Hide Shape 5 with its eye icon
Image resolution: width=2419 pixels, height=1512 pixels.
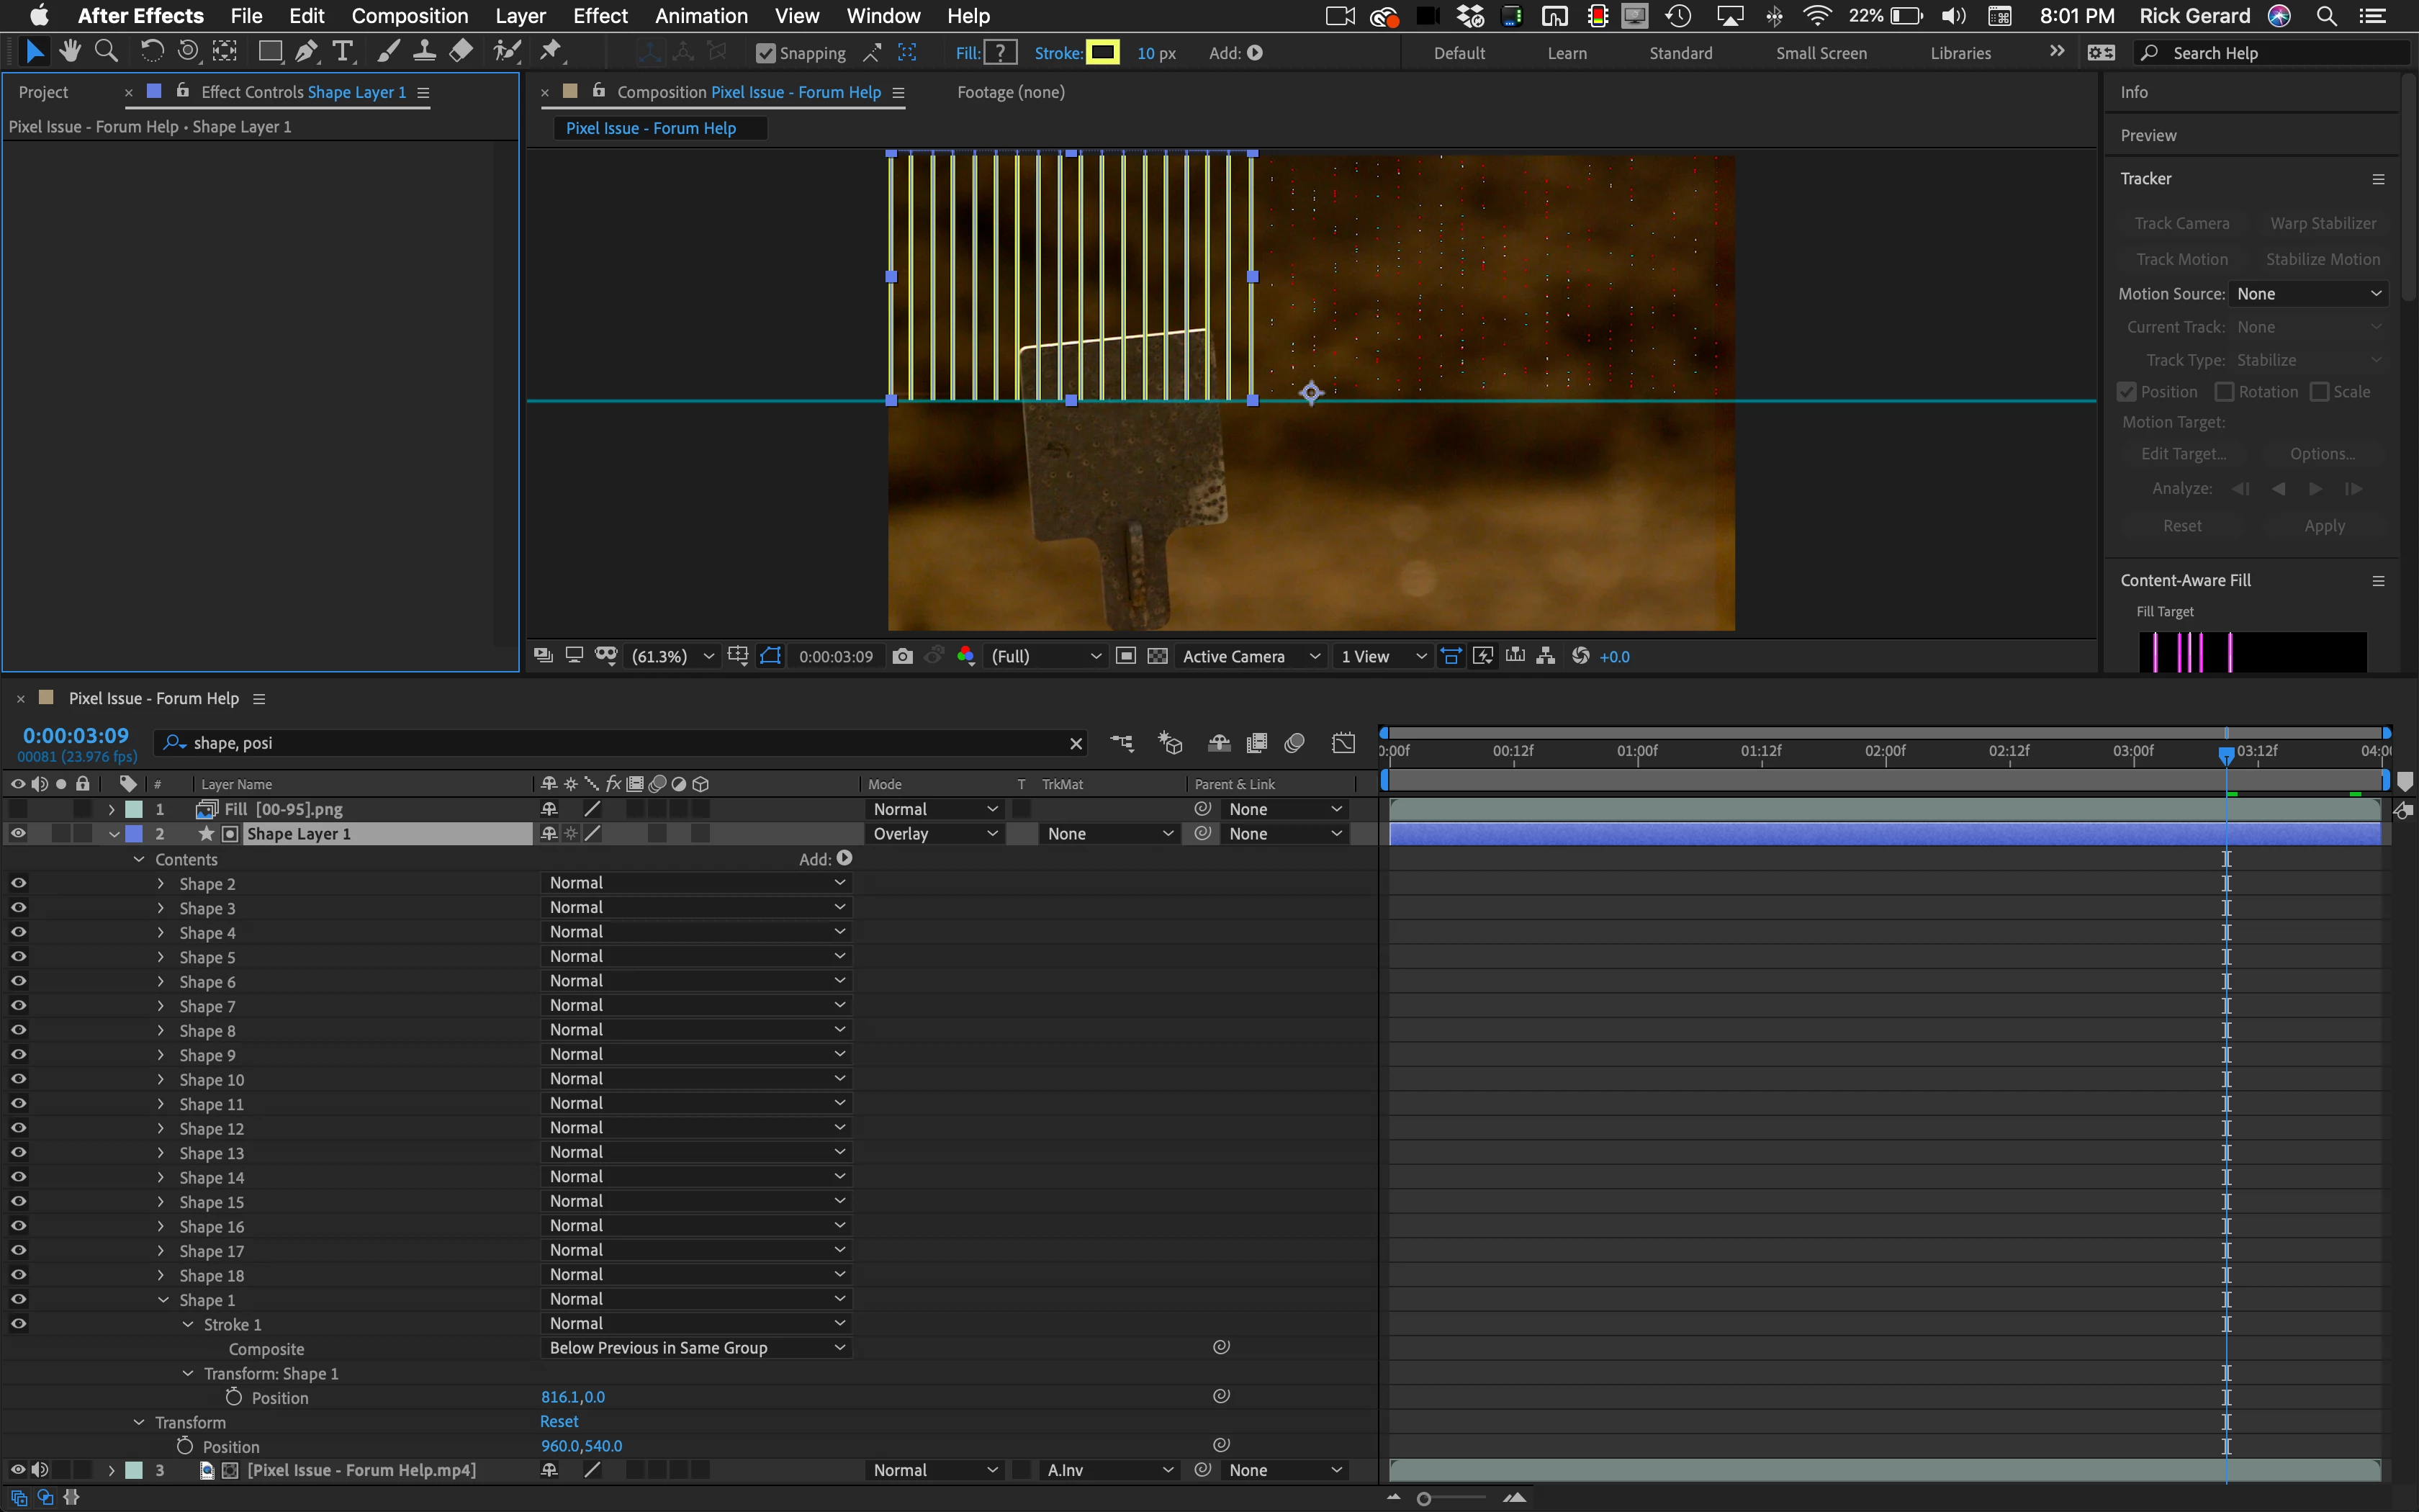pyautogui.click(x=18, y=957)
